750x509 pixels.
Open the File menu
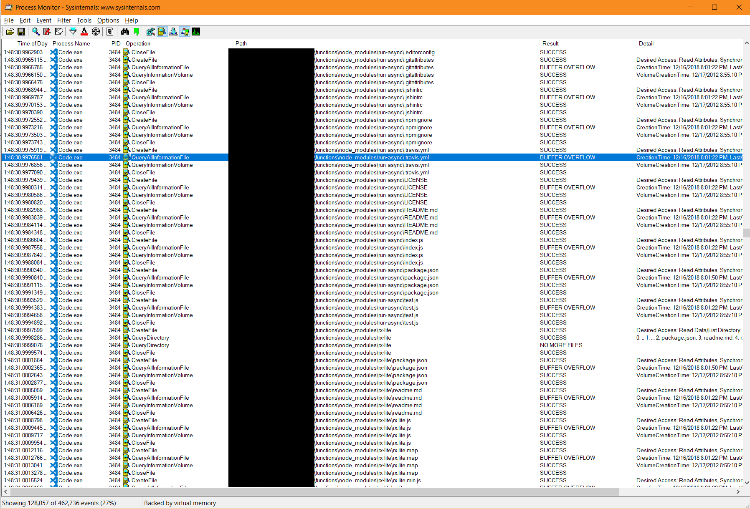point(9,20)
